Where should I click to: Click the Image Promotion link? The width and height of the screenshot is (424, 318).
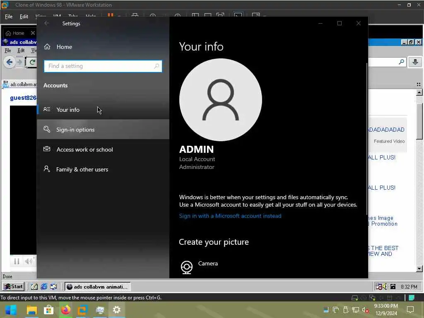click(383, 221)
